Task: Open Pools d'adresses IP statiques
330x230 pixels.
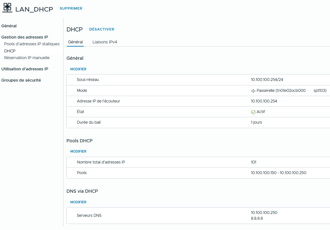Action: pyautogui.click(x=32, y=44)
